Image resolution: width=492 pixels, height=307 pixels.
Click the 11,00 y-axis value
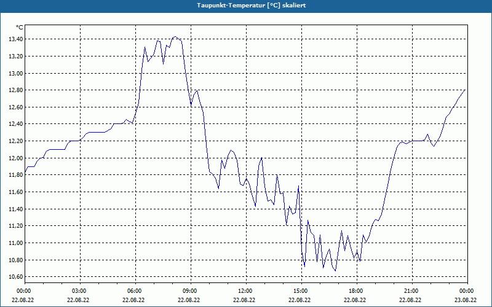16,243
